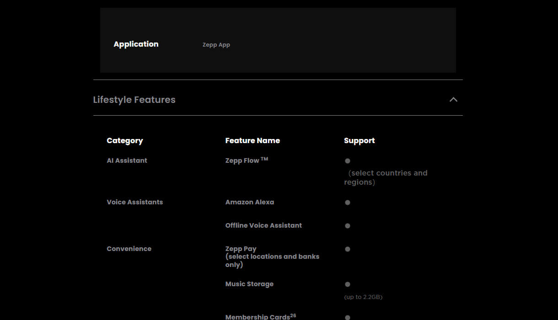558x320 pixels.
Task: Click the Membership Cards support dot
Action: (x=348, y=317)
